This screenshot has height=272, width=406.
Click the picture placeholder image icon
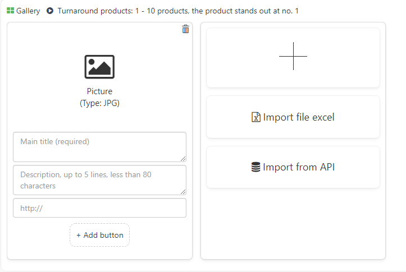pos(99,67)
